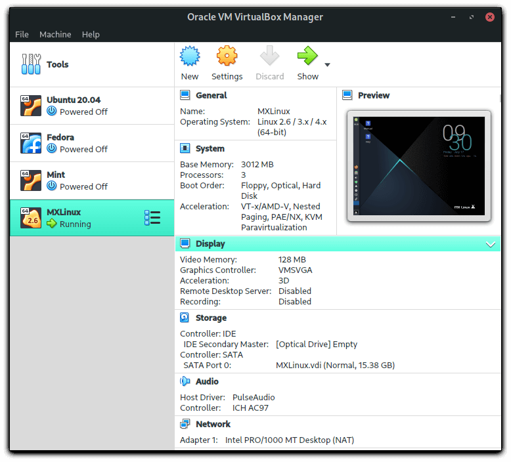Click the Fedora machine OS icon

[31, 143]
